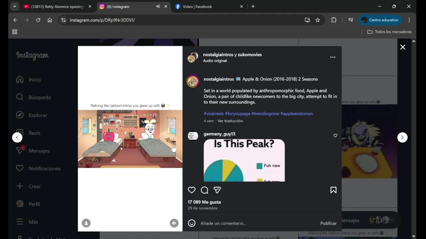Viewport: 426px width, 239px height.
Task: Save the post with the bookmark icon
Action: [333, 190]
